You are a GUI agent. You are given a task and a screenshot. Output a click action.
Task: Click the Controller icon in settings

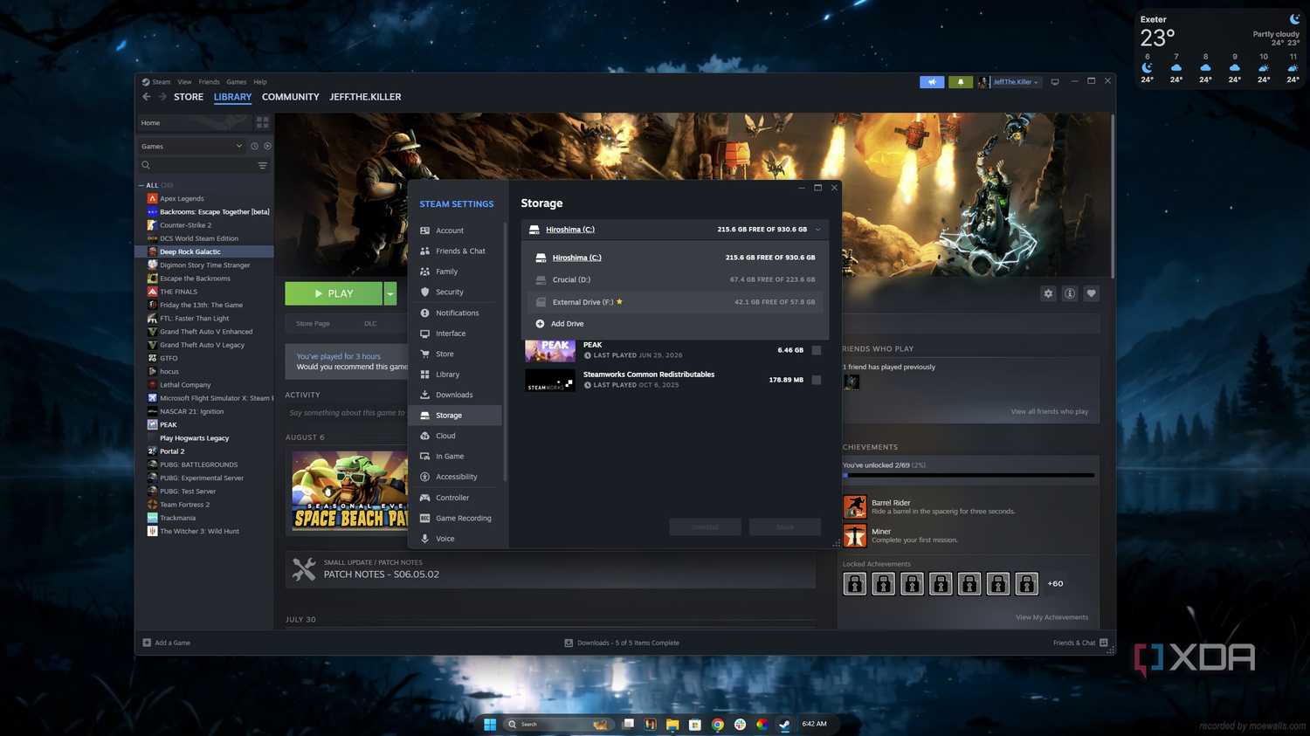click(425, 498)
